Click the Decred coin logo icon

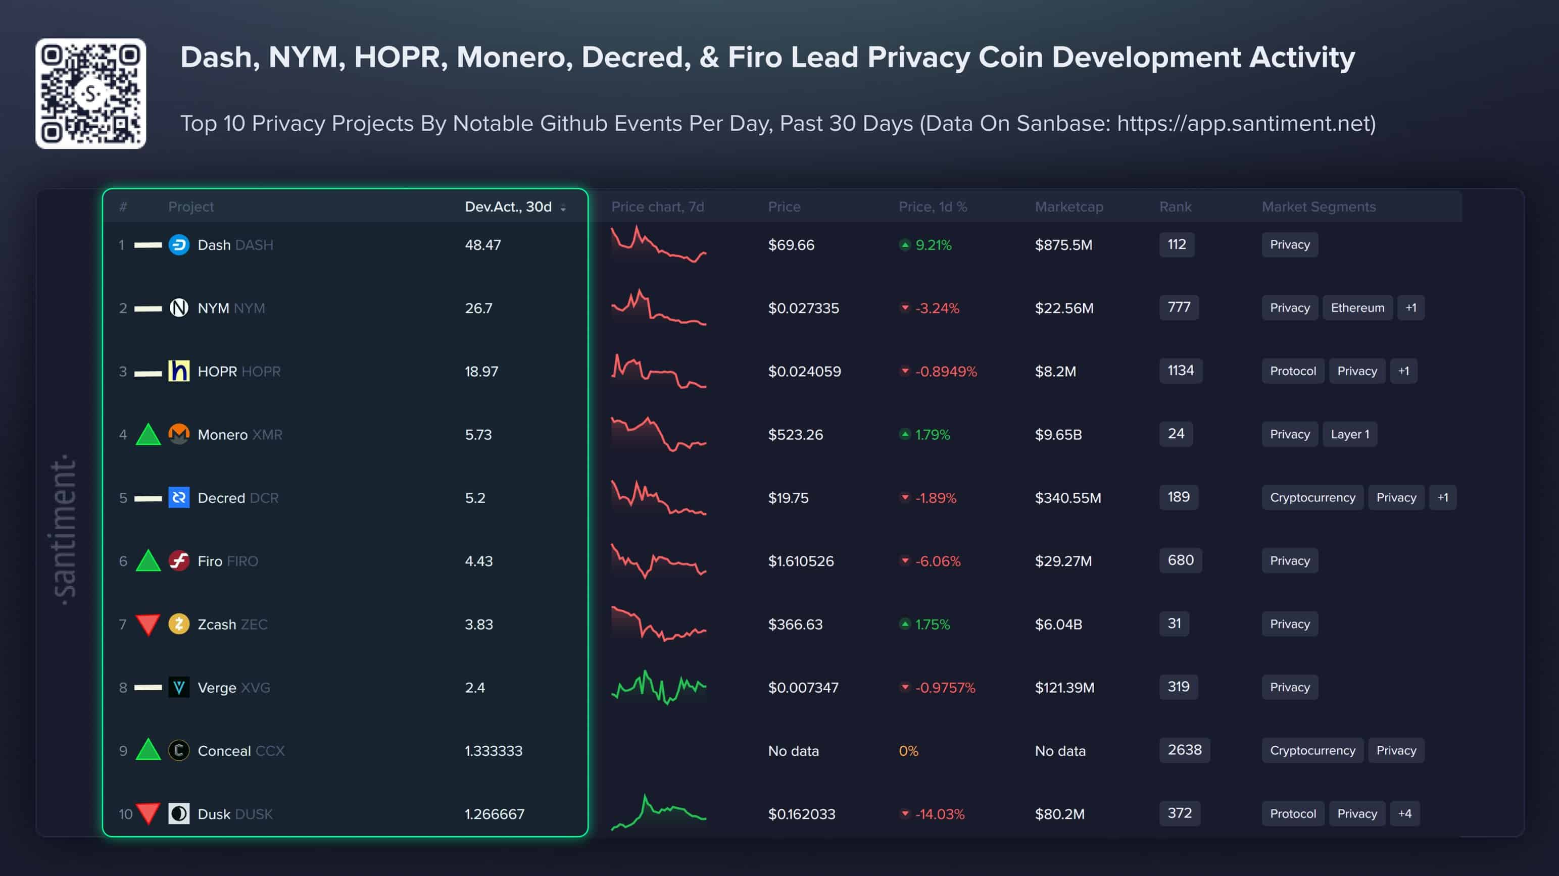click(x=178, y=497)
